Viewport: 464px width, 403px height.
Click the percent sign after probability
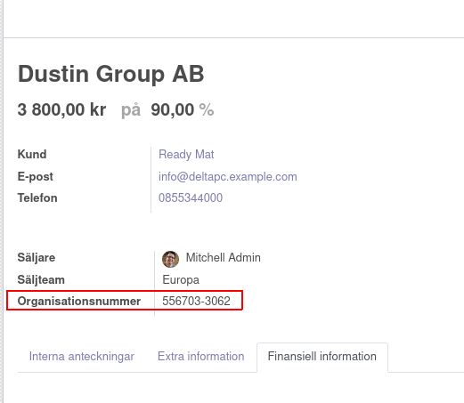pos(207,110)
